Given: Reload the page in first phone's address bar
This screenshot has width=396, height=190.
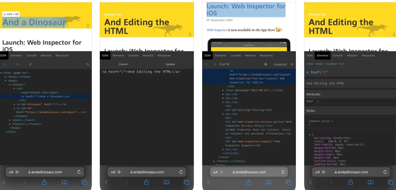Looking at the screenshot, I should 79,172.
